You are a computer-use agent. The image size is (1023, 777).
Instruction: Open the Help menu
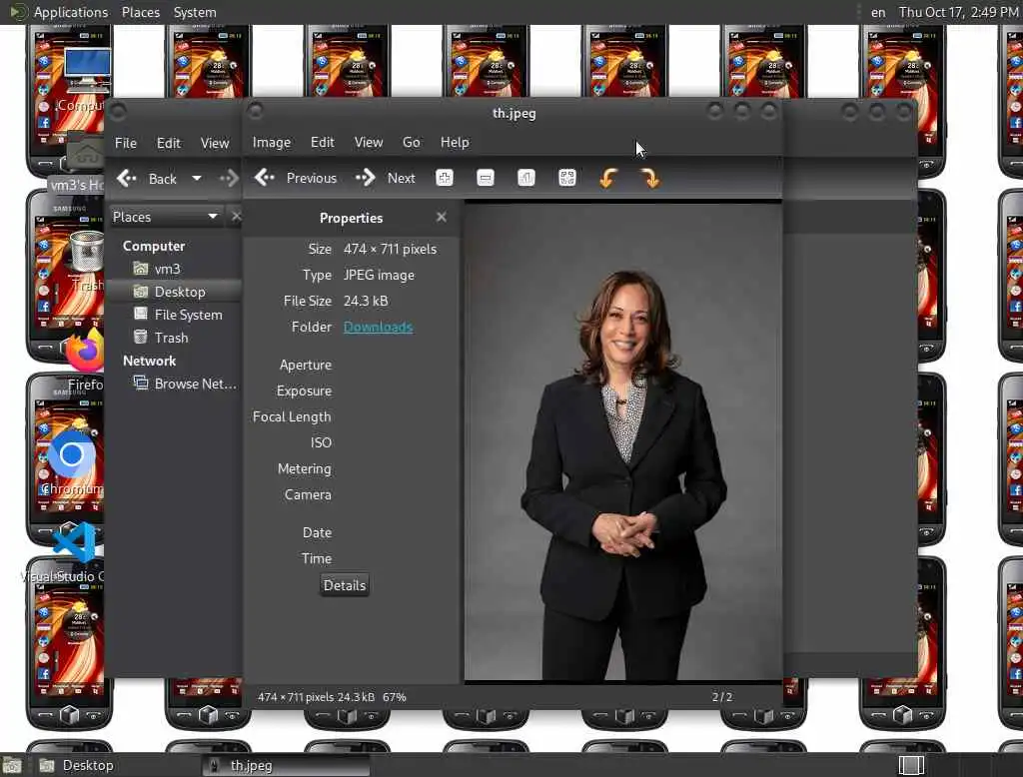click(x=455, y=142)
